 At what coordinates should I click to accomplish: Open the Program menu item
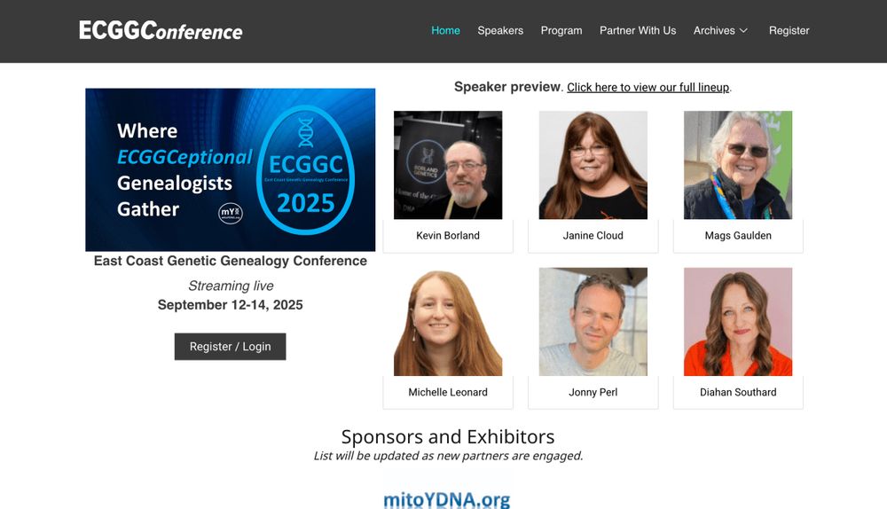tap(561, 30)
